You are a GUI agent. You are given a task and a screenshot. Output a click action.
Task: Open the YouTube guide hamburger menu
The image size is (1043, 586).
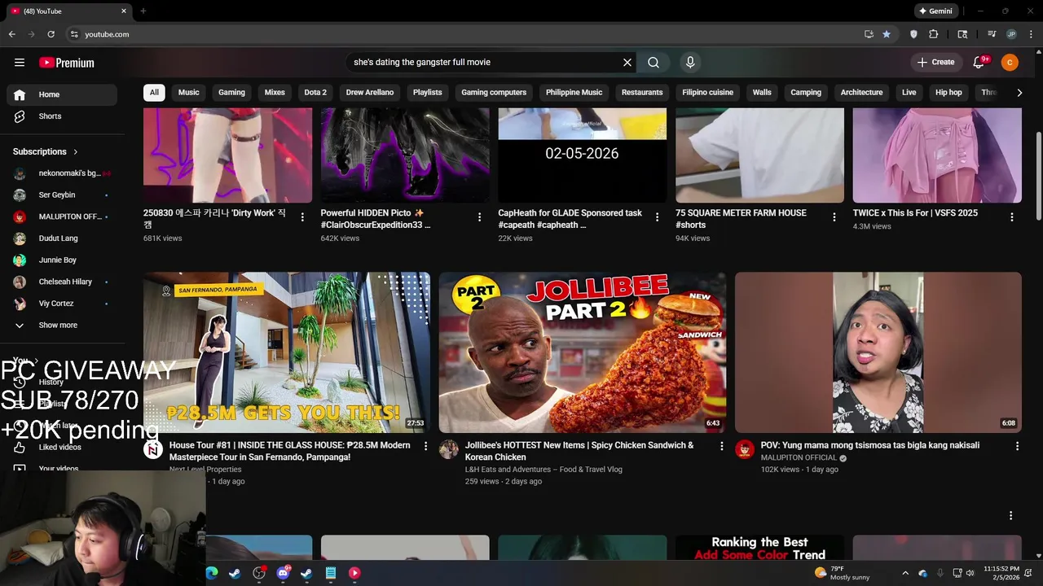[20, 63]
